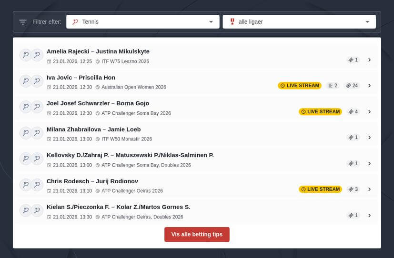Click ATP Challenger Oeiras 2026 text
The height and width of the screenshot is (258, 394).
132,191
